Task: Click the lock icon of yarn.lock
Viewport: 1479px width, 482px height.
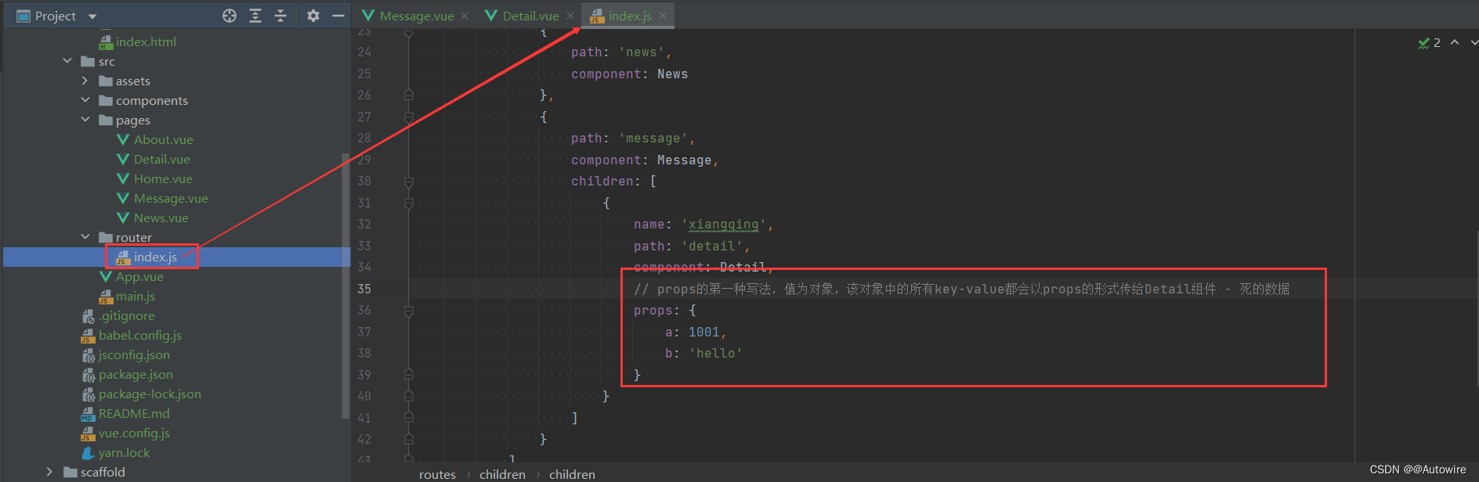Action: click(88, 453)
